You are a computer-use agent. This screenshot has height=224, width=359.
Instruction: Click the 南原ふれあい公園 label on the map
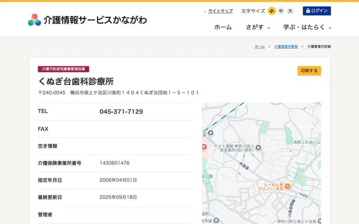(x=307, y=142)
